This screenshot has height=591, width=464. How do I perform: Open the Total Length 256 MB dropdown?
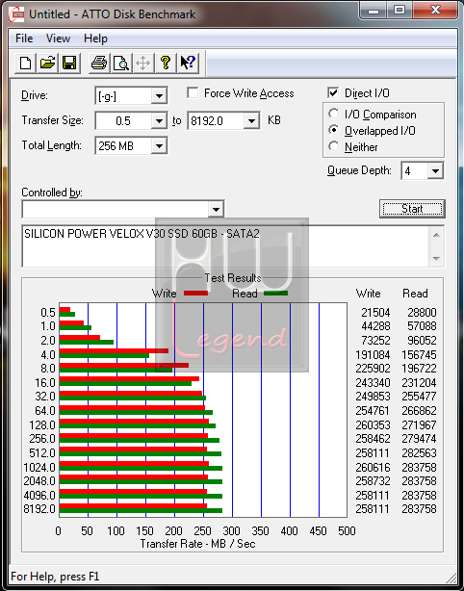[x=159, y=146]
